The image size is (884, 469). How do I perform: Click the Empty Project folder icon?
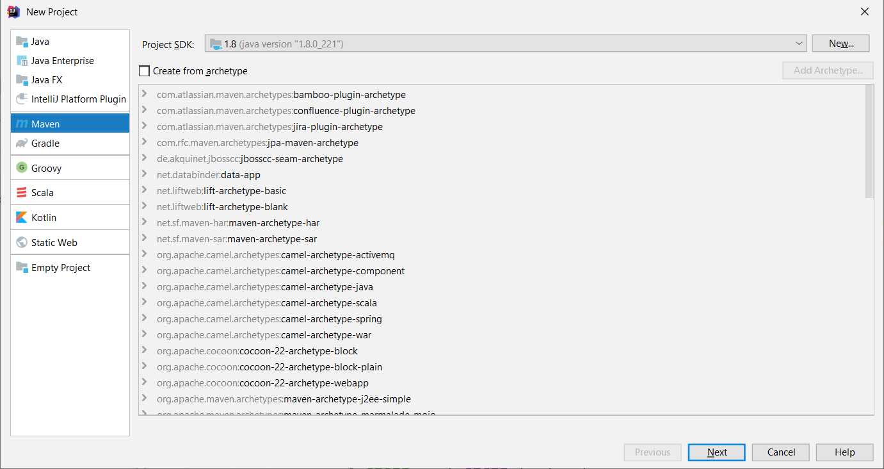22,268
